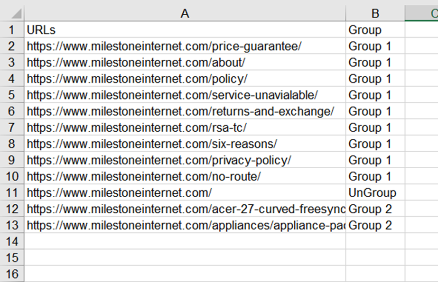
Task: Click the six-reasons URL cell
Action: pyautogui.click(x=185, y=144)
